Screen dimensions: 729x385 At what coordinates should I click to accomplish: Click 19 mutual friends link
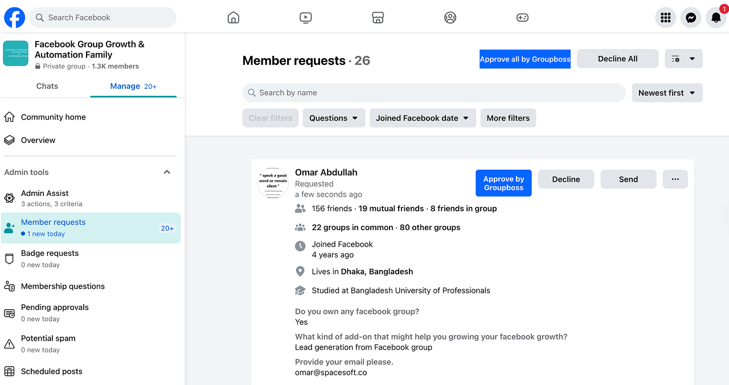tap(391, 208)
